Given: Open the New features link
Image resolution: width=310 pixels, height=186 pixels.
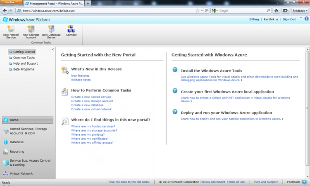Looking at the screenshot, I should (x=80, y=75).
